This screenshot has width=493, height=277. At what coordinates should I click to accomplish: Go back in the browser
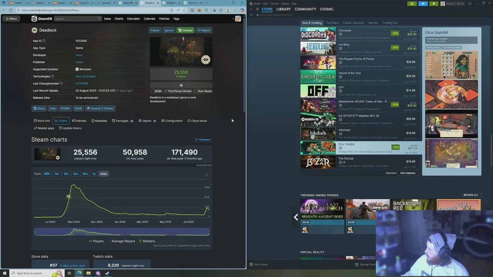pyautogui.click(x=4, y=10)
